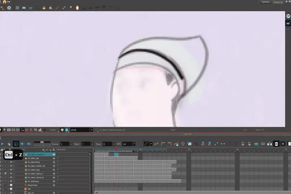Click the stop-motion keyframe horizontal icon
Screen dimensions: 291x194
(223, 144)
